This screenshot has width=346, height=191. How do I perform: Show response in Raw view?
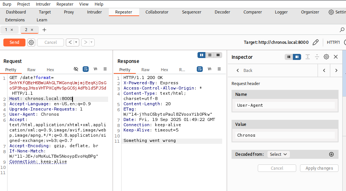(x=146, y=70)
